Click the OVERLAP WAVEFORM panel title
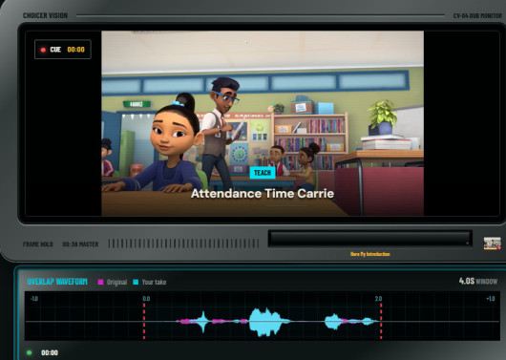The image size is (506, 360). 57,282
